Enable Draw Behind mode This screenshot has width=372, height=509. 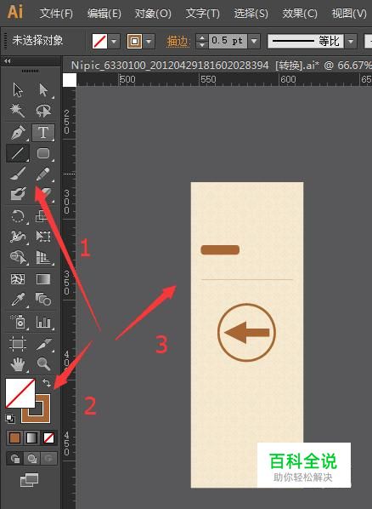(x=31, y=459)
